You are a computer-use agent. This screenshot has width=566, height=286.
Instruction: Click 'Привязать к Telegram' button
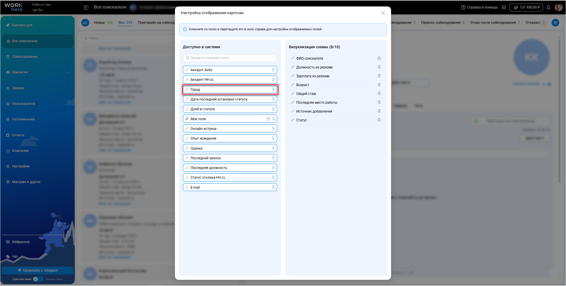coord(37,270)
